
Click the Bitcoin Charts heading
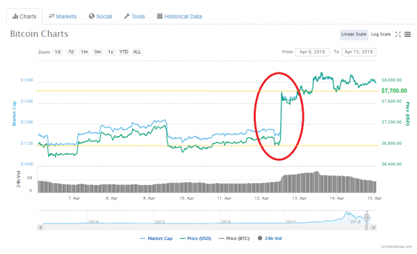39,34
